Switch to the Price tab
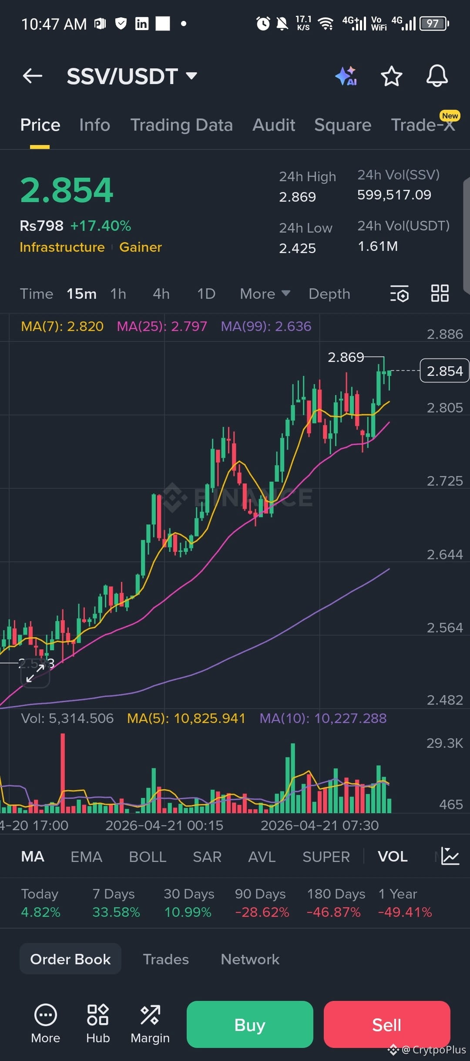The height and width of the screenshot is (1061, 470). click(40, 125)
